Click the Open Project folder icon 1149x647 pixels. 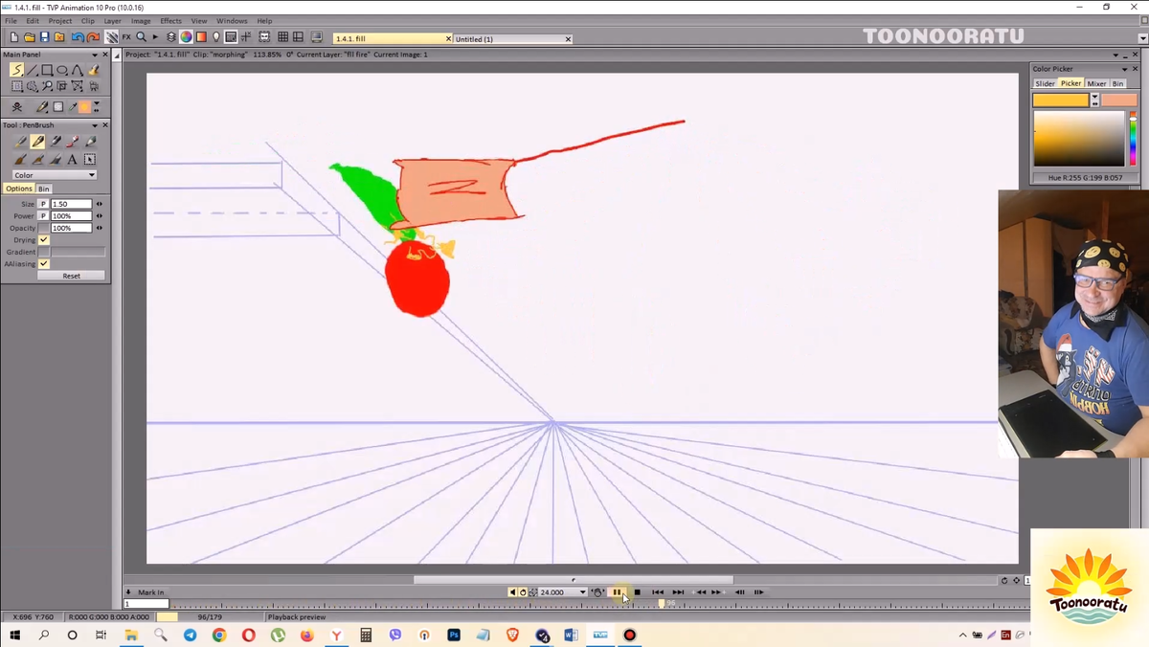point(29,37)
